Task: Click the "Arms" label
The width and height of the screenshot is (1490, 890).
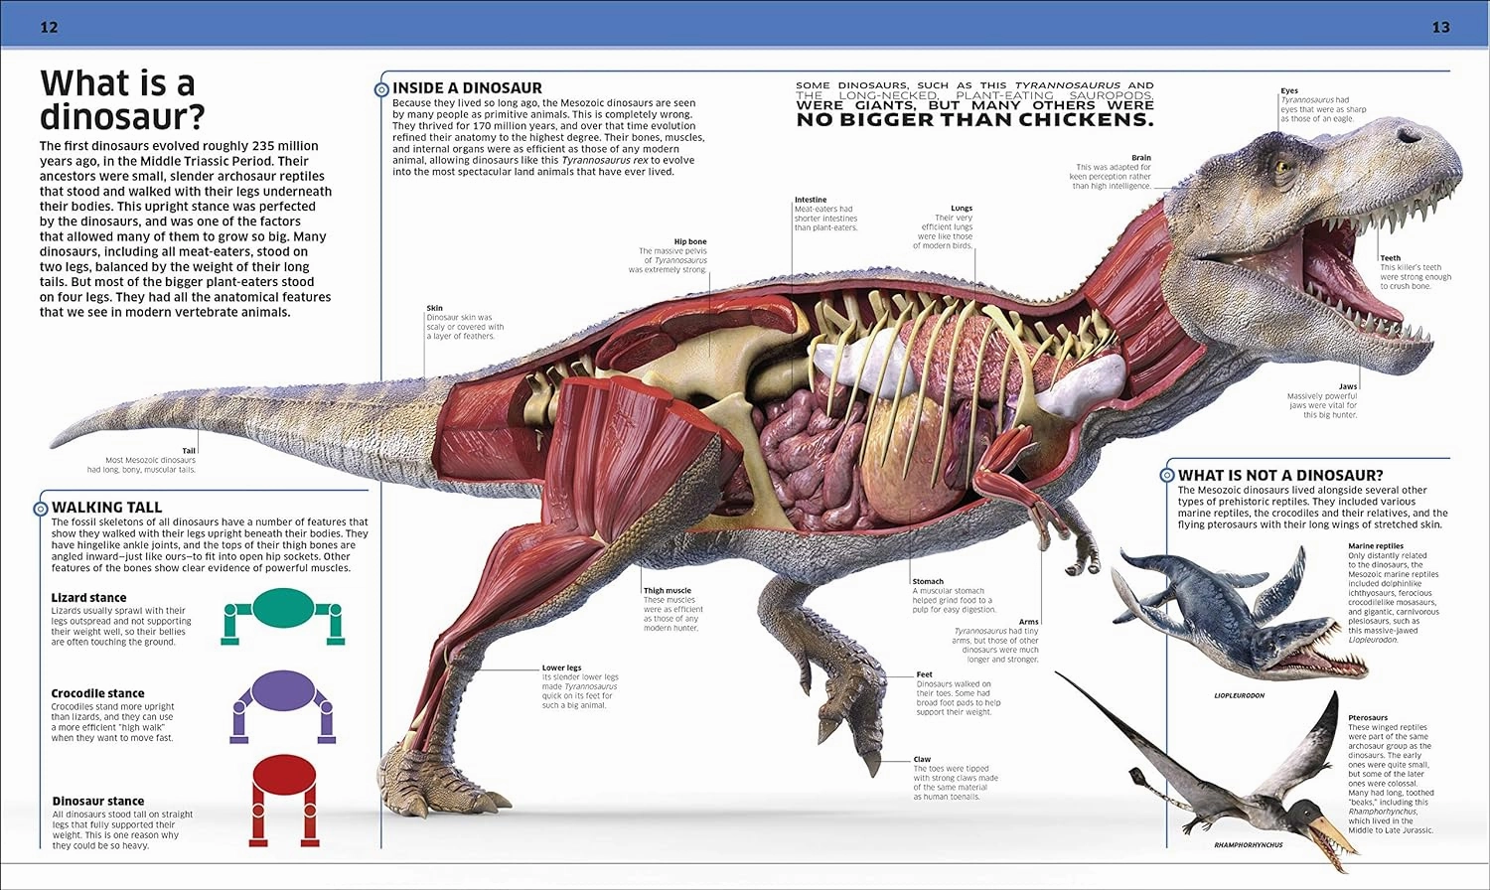Action: coord(1028,622)
